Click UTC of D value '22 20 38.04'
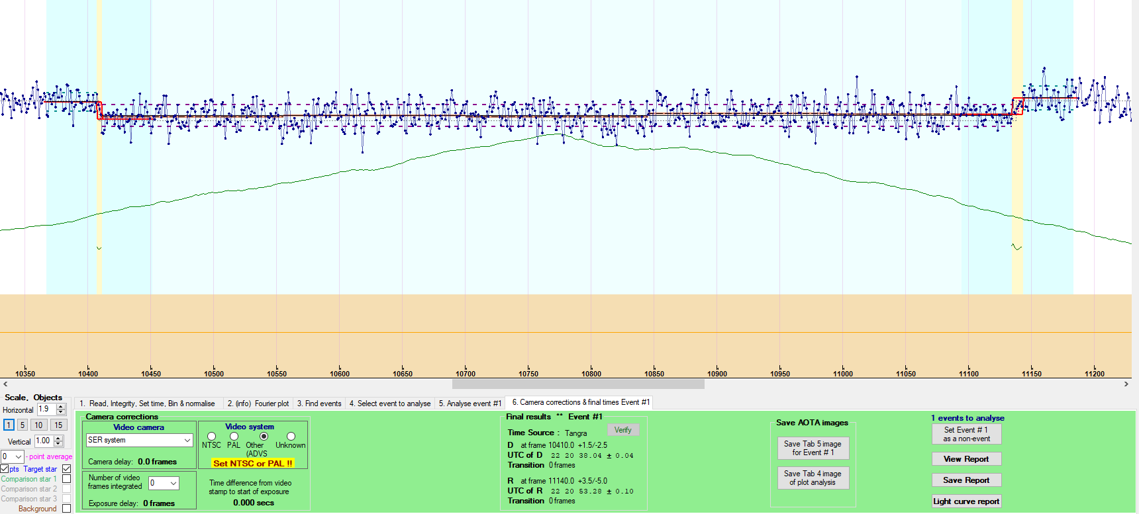This screenshot has width=1139, height=514. (576, 456)
